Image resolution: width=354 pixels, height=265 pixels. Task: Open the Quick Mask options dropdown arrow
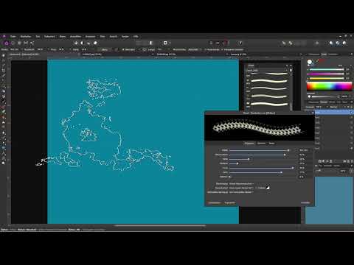[170, 43]
